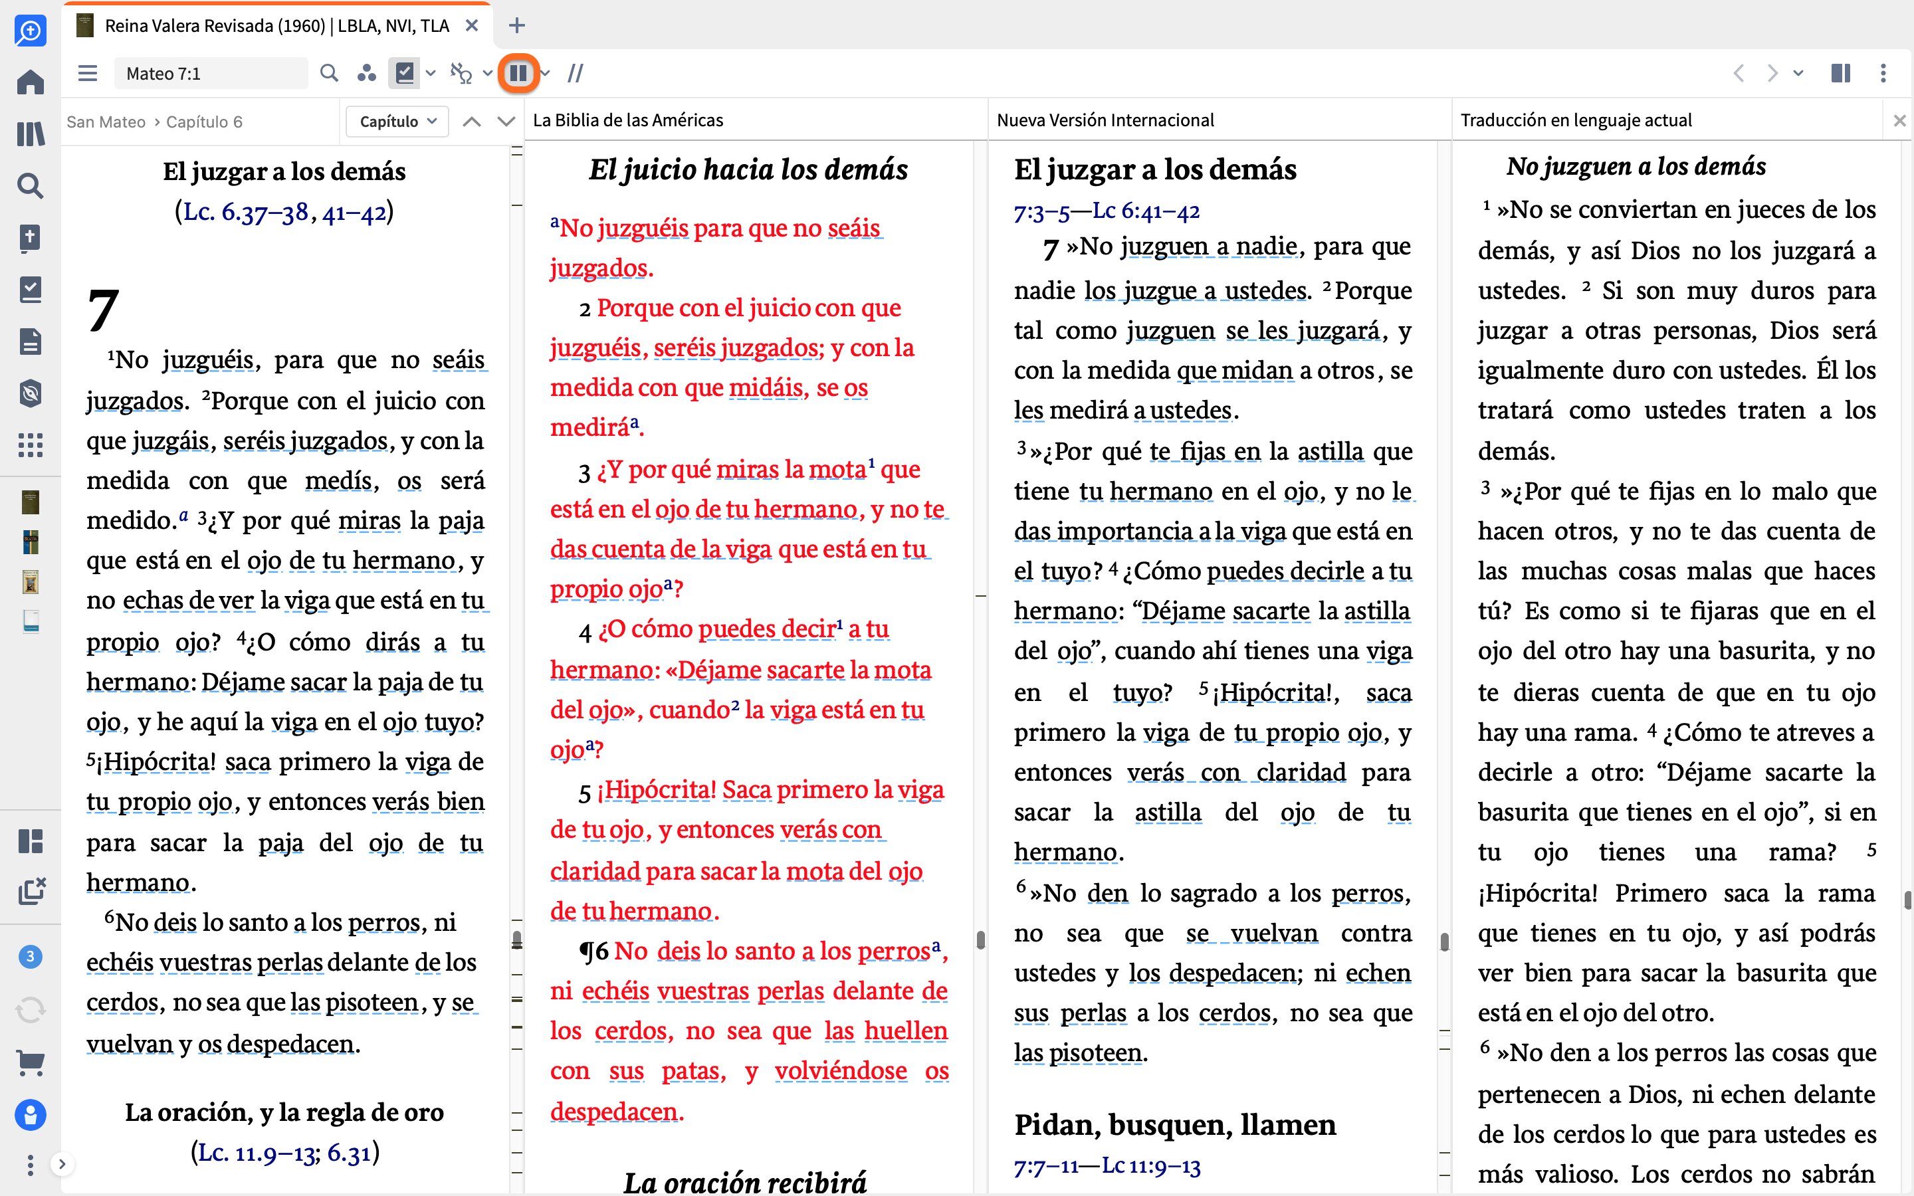Click Traducción en lenguaje actual column header
The height and width of the screenshot is (1196, 1914).
(x=1576, y=120)
